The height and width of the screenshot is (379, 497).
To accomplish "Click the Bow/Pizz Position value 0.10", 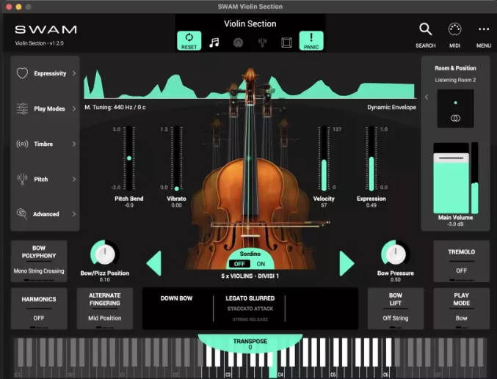I will (x=105, y=280).
